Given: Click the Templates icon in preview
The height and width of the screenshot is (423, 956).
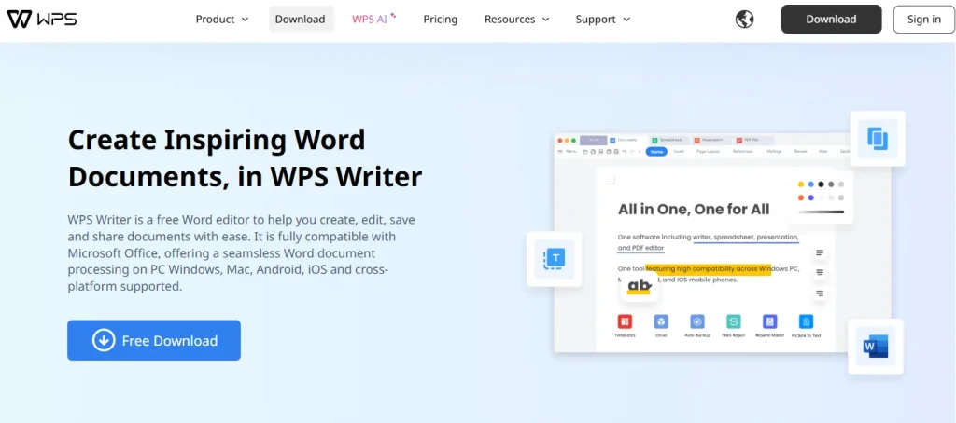Looking at the screenshot, I should coord(624,321).
